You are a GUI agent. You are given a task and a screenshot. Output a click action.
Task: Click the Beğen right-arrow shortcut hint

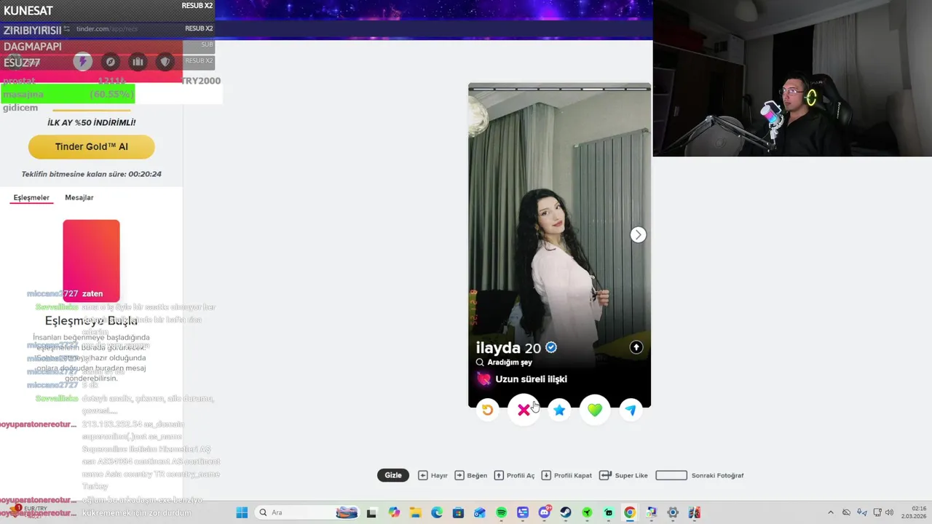click(x=471, y=475)
